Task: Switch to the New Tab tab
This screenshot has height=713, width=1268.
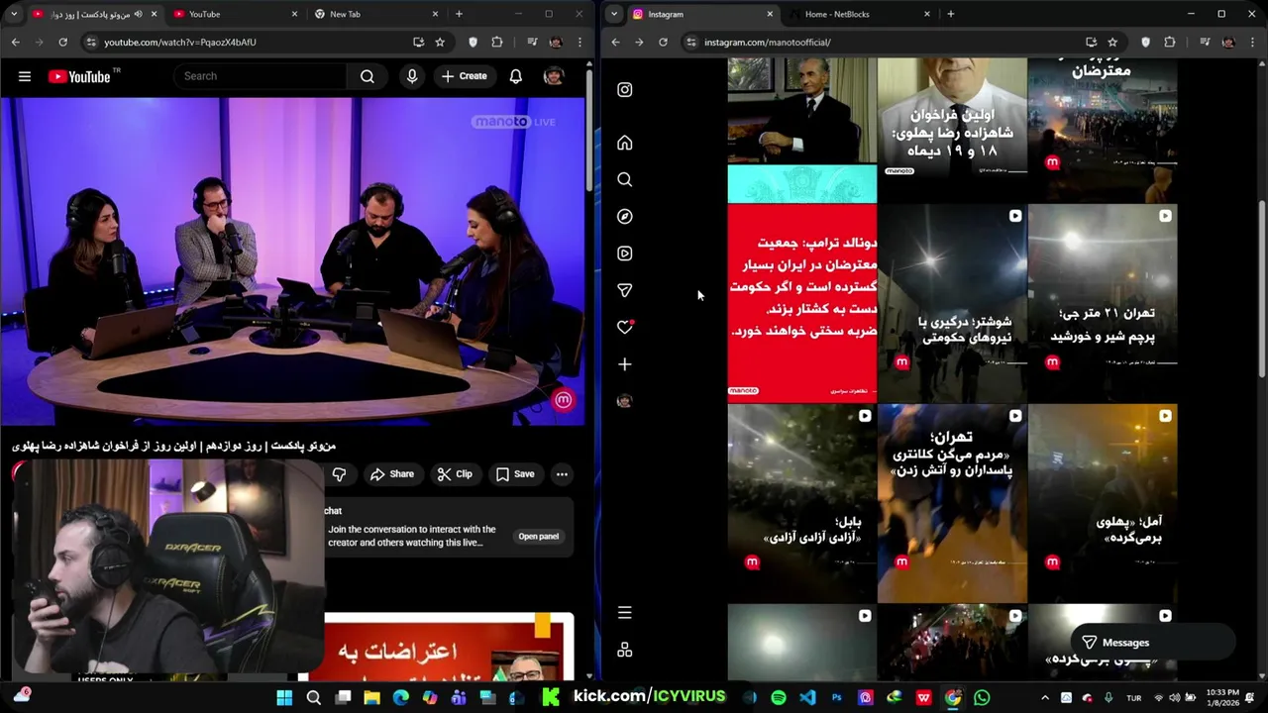Action: [x=375, y=14]
